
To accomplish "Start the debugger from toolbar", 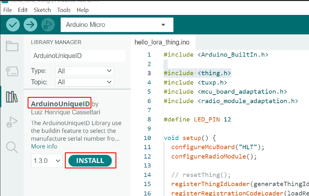I will tap(48, 25).
